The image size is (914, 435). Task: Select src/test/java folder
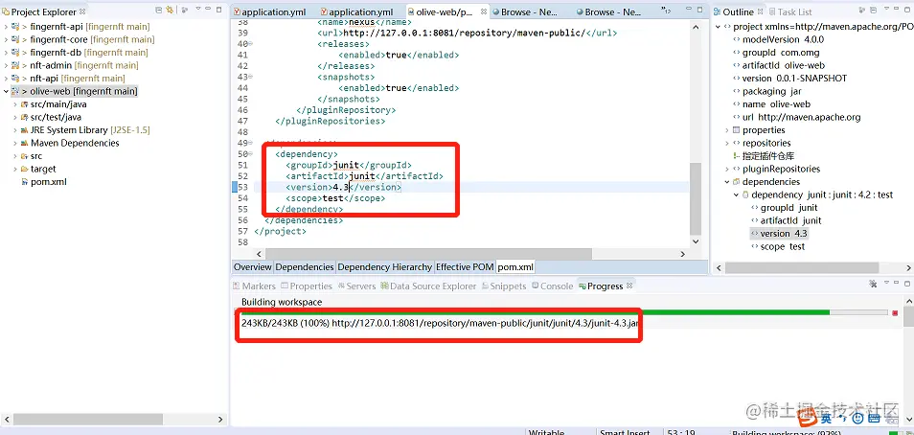(x=56, y=117)
